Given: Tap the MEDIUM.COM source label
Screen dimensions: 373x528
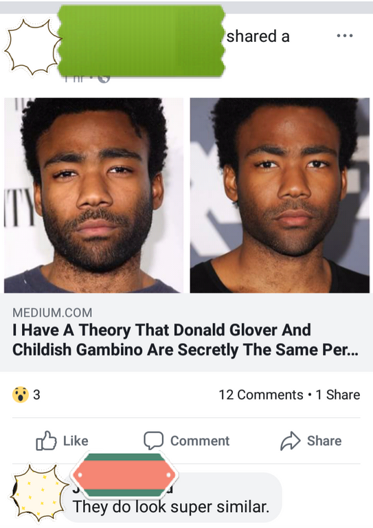Looking at the screenshot, I should coord(52,313).
